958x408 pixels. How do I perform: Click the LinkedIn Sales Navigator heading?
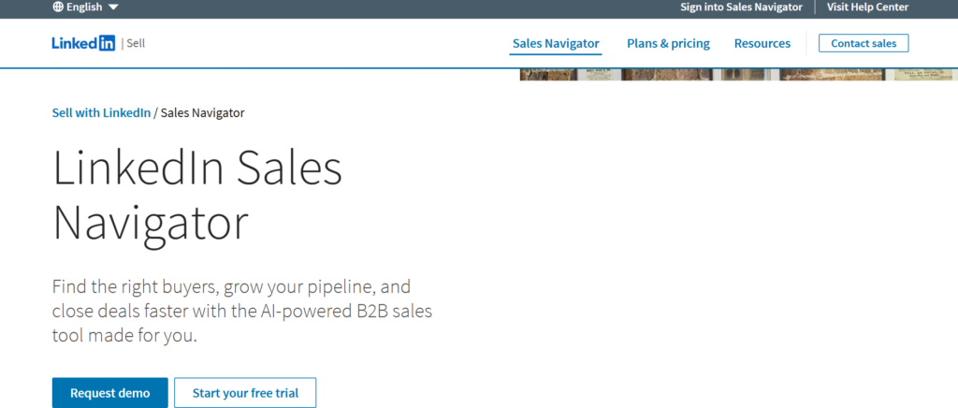(197, 196)
